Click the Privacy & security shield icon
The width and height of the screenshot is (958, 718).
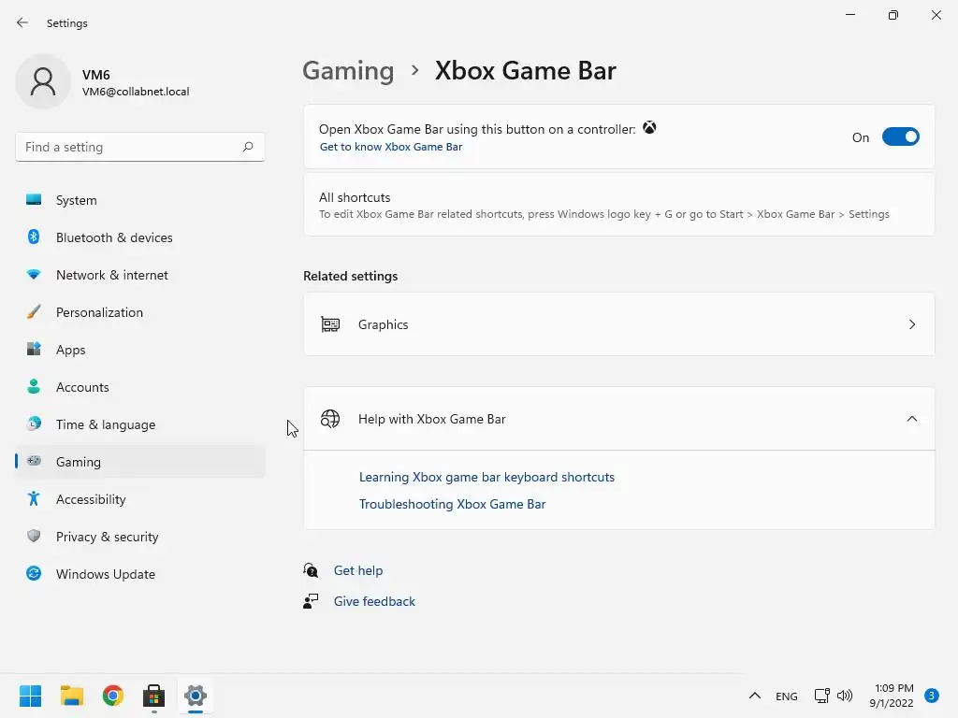pos(34,537)
